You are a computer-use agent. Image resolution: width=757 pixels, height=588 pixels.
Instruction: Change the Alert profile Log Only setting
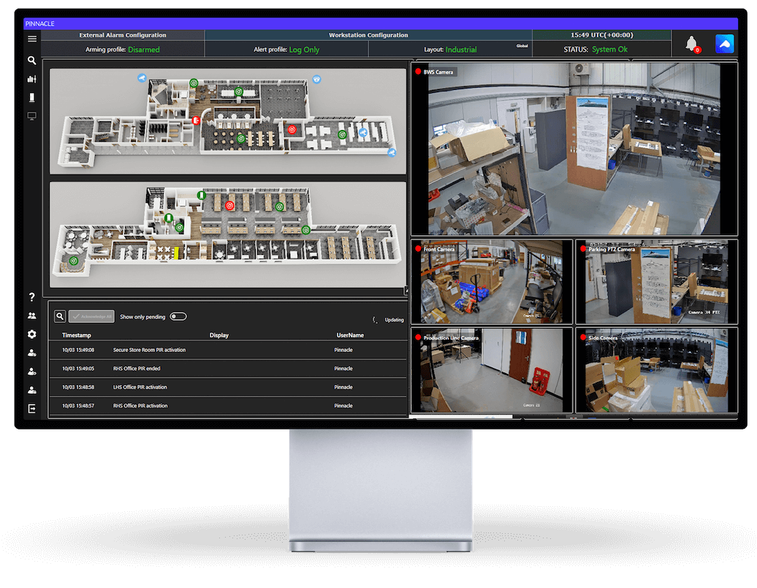(x=303, y=50)
